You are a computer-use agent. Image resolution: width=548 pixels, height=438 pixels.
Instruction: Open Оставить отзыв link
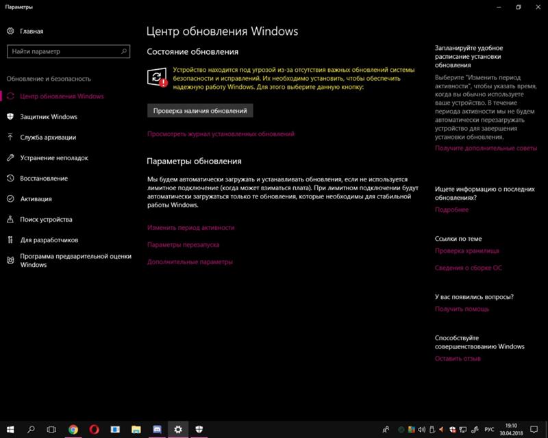(458, 359)
